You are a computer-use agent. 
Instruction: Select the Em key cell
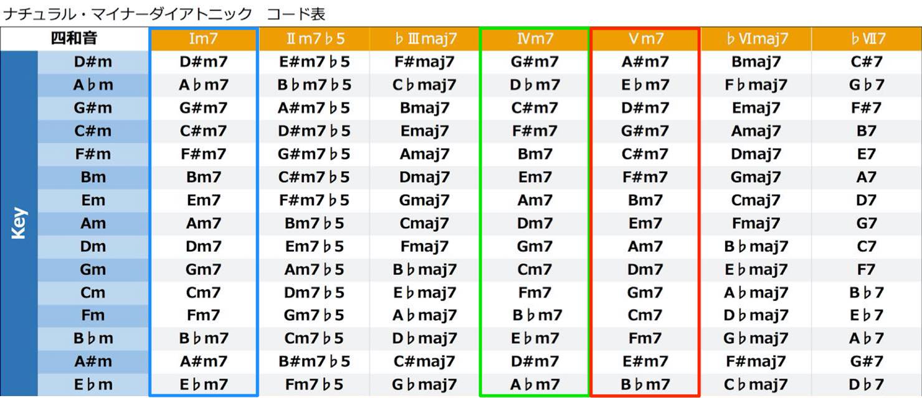pos(93,200)
